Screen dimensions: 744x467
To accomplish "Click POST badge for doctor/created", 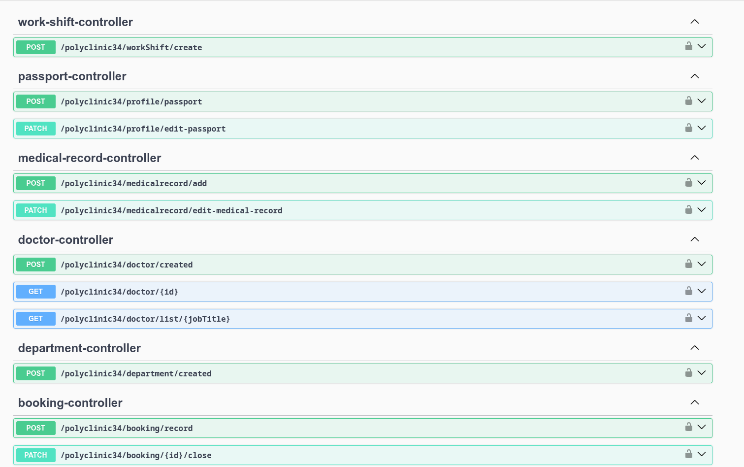I will tap(36, 265).
